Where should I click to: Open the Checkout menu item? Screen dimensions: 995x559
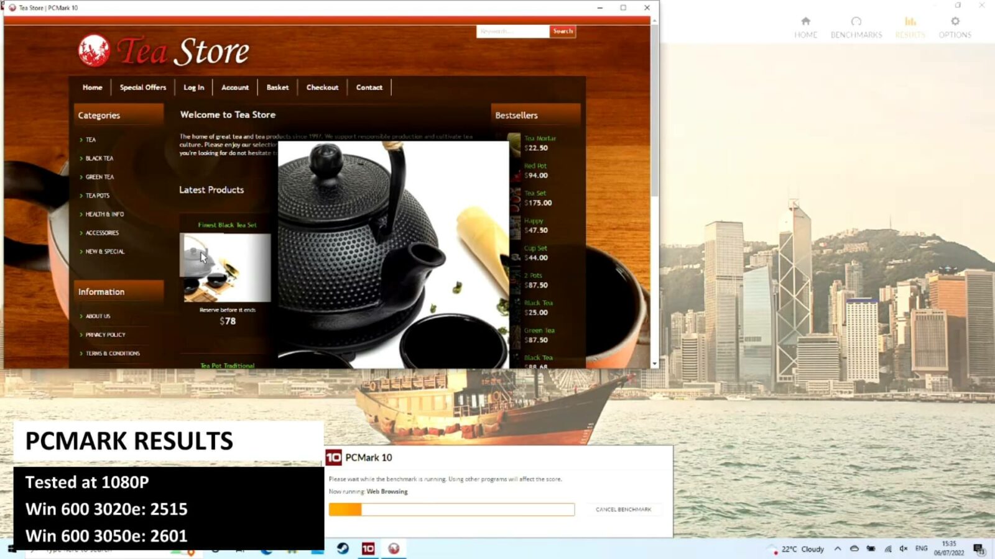[322, 88]
